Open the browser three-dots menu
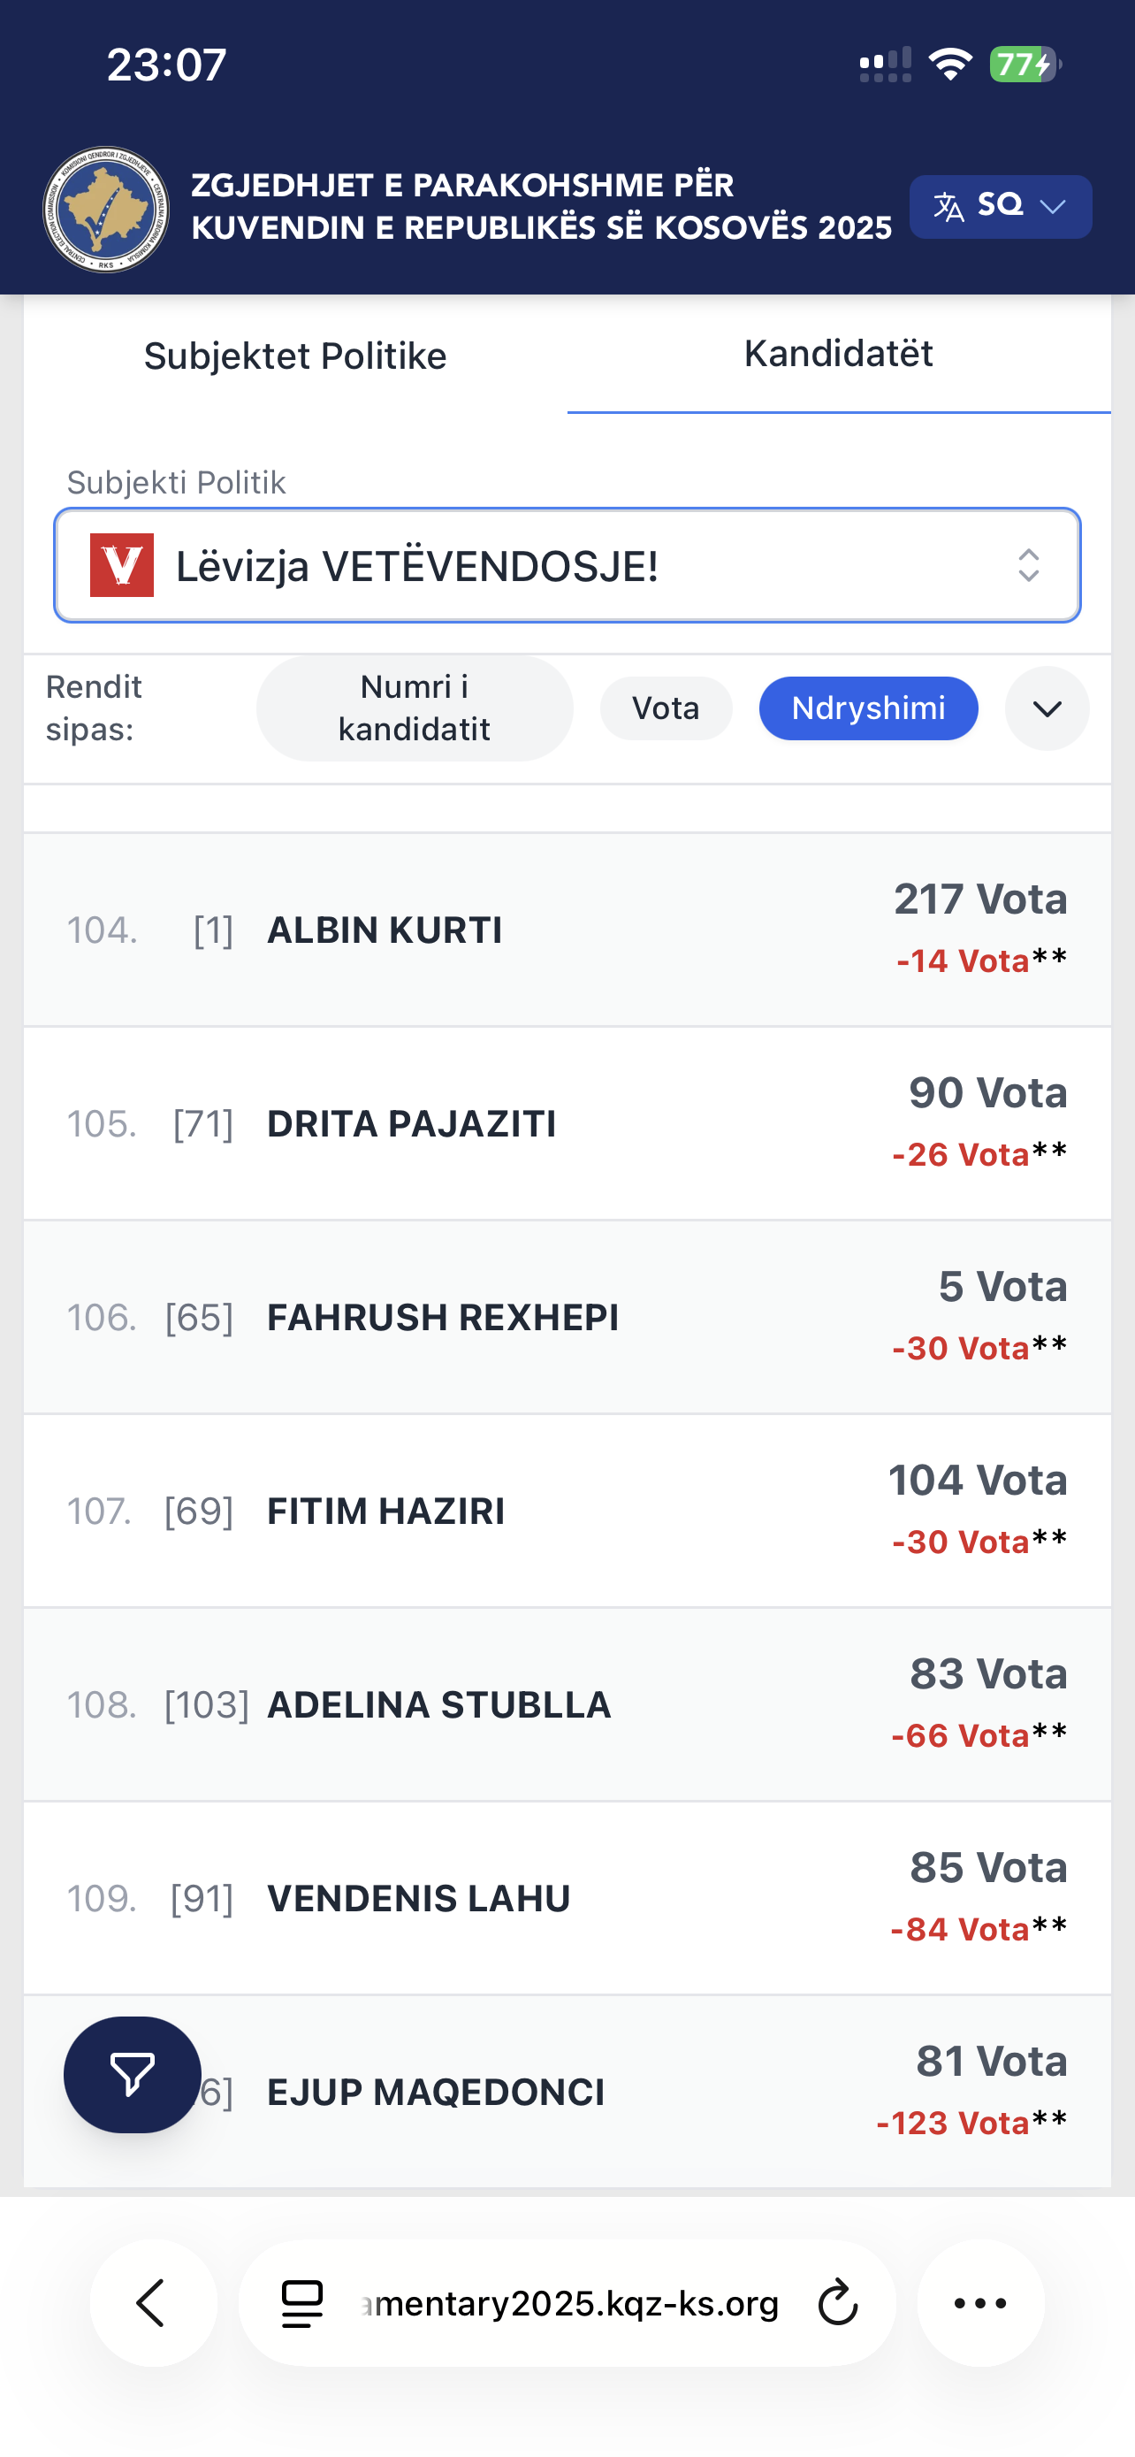Screen dimensions: 1135x2457 (x=980, y=2303)
